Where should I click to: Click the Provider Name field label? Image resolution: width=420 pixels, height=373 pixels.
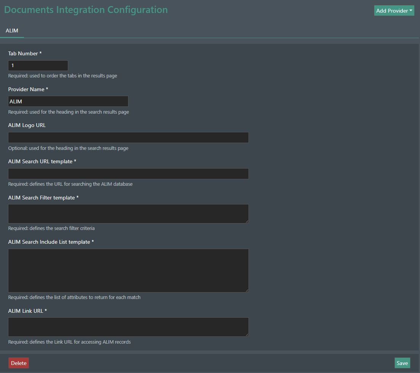(28, 89)
